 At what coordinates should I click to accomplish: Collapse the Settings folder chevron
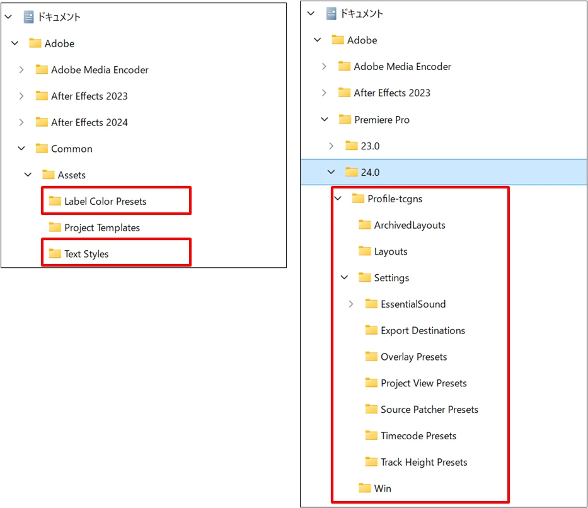point(344,277)
